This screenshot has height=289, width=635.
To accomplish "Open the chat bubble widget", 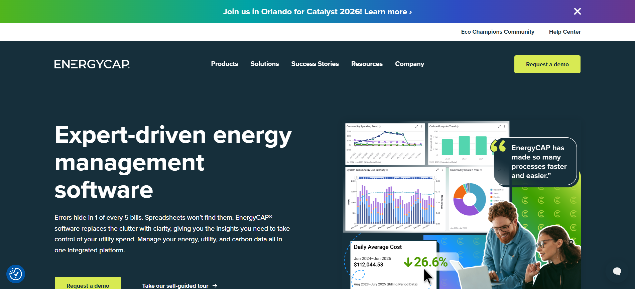I will tap(617, 271).
